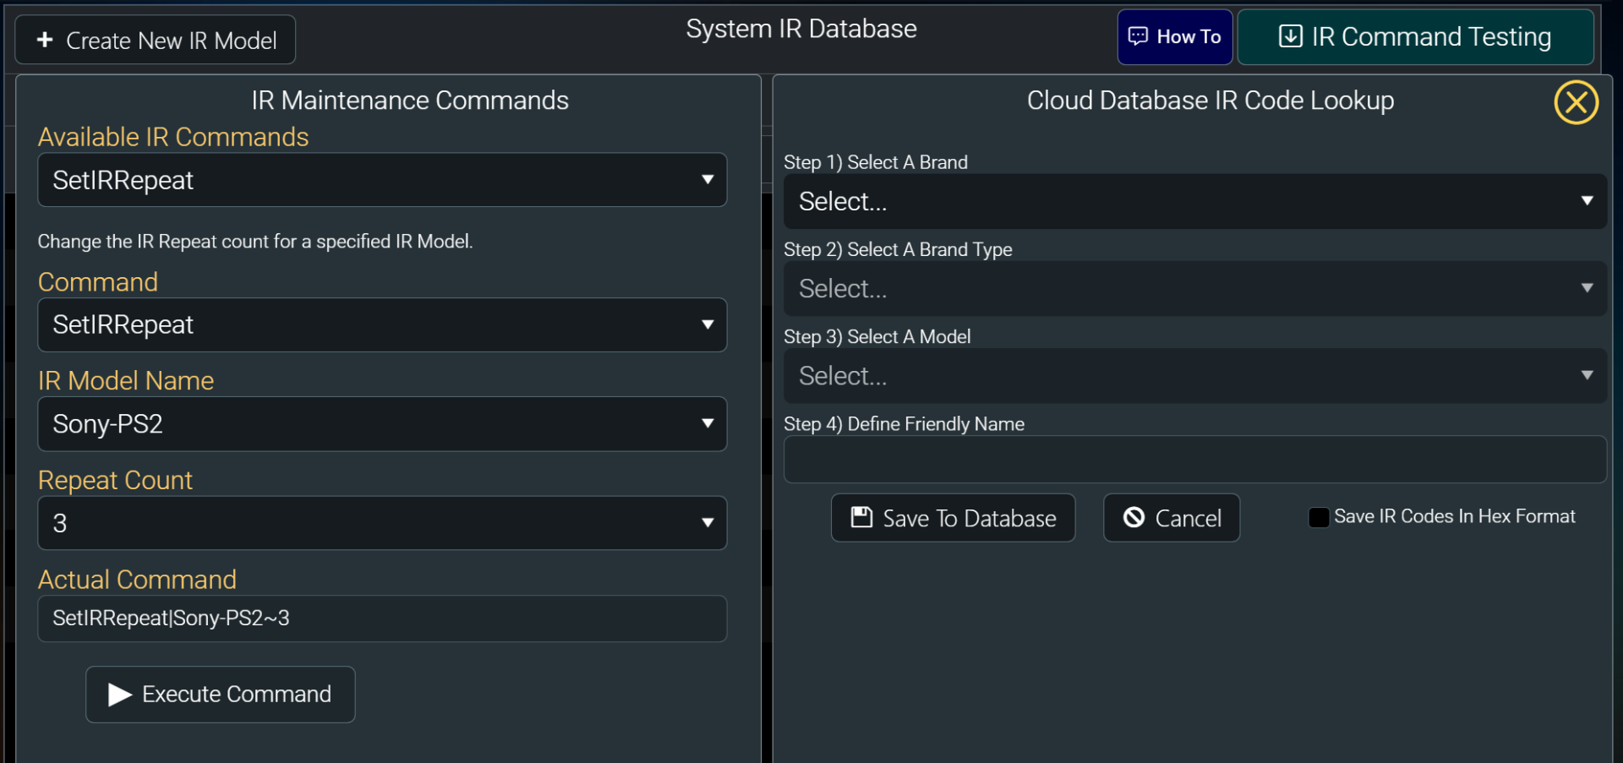Open IR Command Testing

point(1415,37)
